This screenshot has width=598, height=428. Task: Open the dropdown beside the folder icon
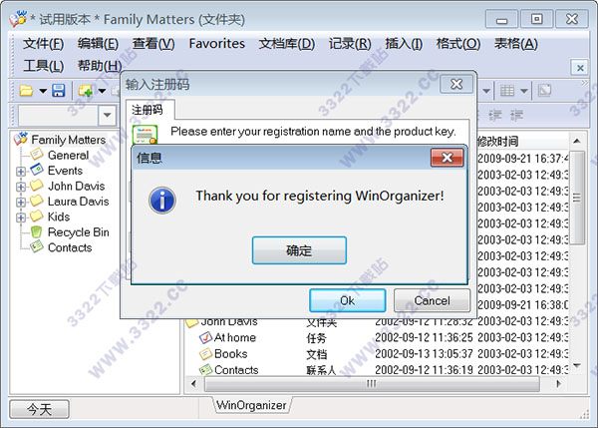point(43,91)
